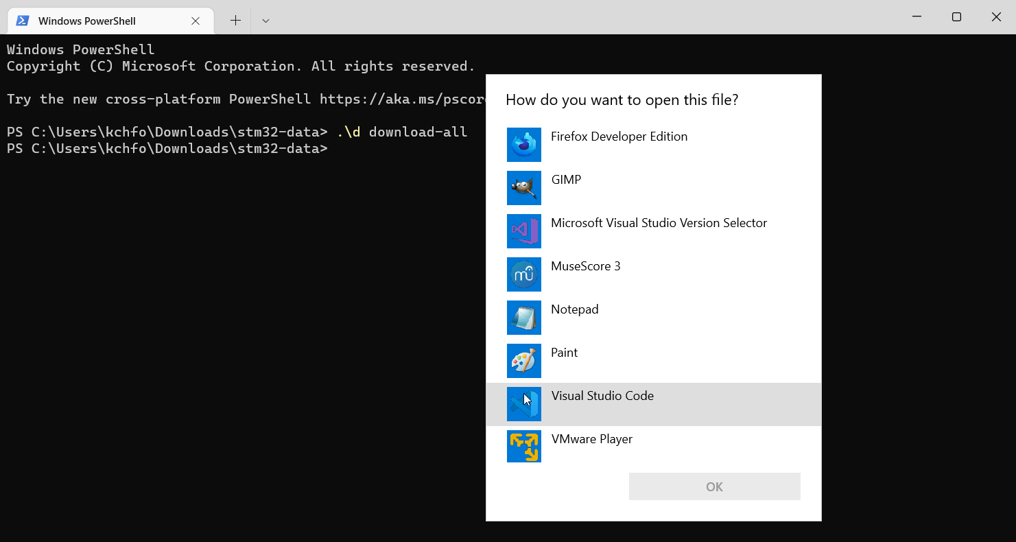The height and width of the screenshot is (542, 1016).
Task: Click the MuseScore 3 icon
Action: (524, 274)
